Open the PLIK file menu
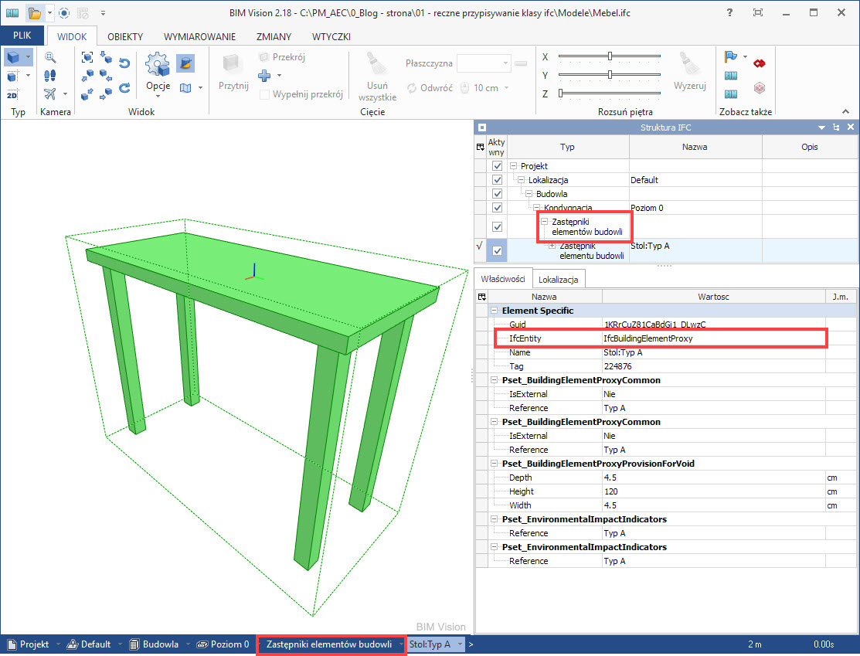This screenshot has height=656, width=860. 22,36
